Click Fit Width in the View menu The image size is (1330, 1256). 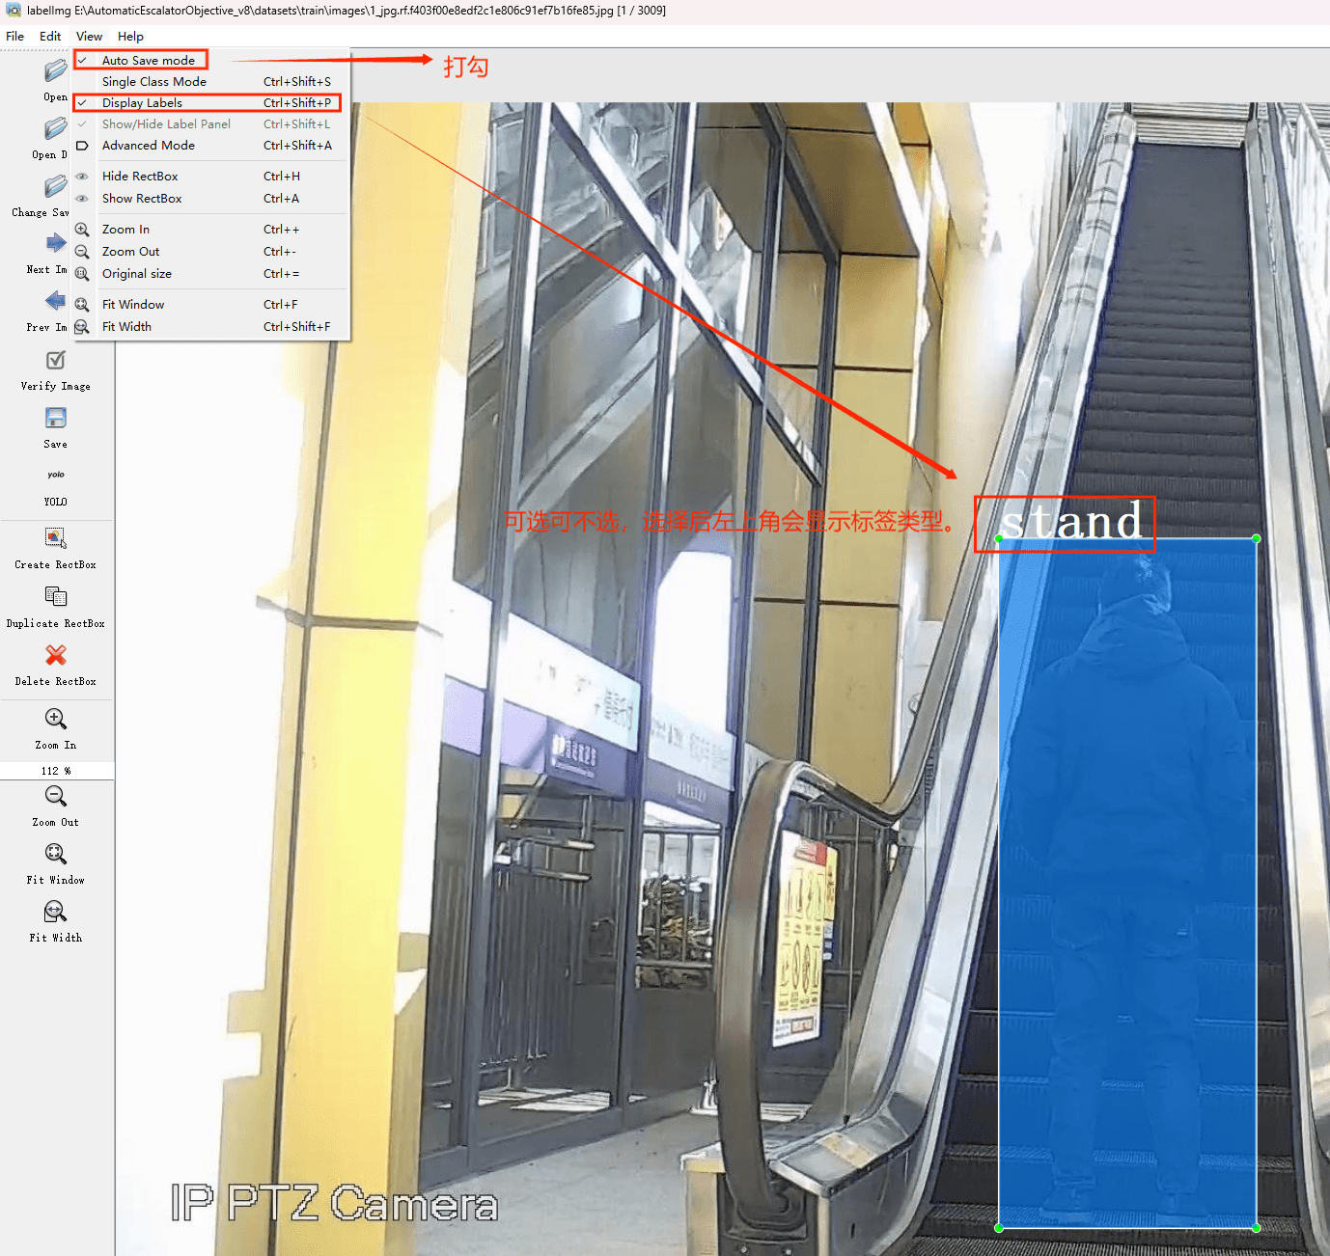127,327
